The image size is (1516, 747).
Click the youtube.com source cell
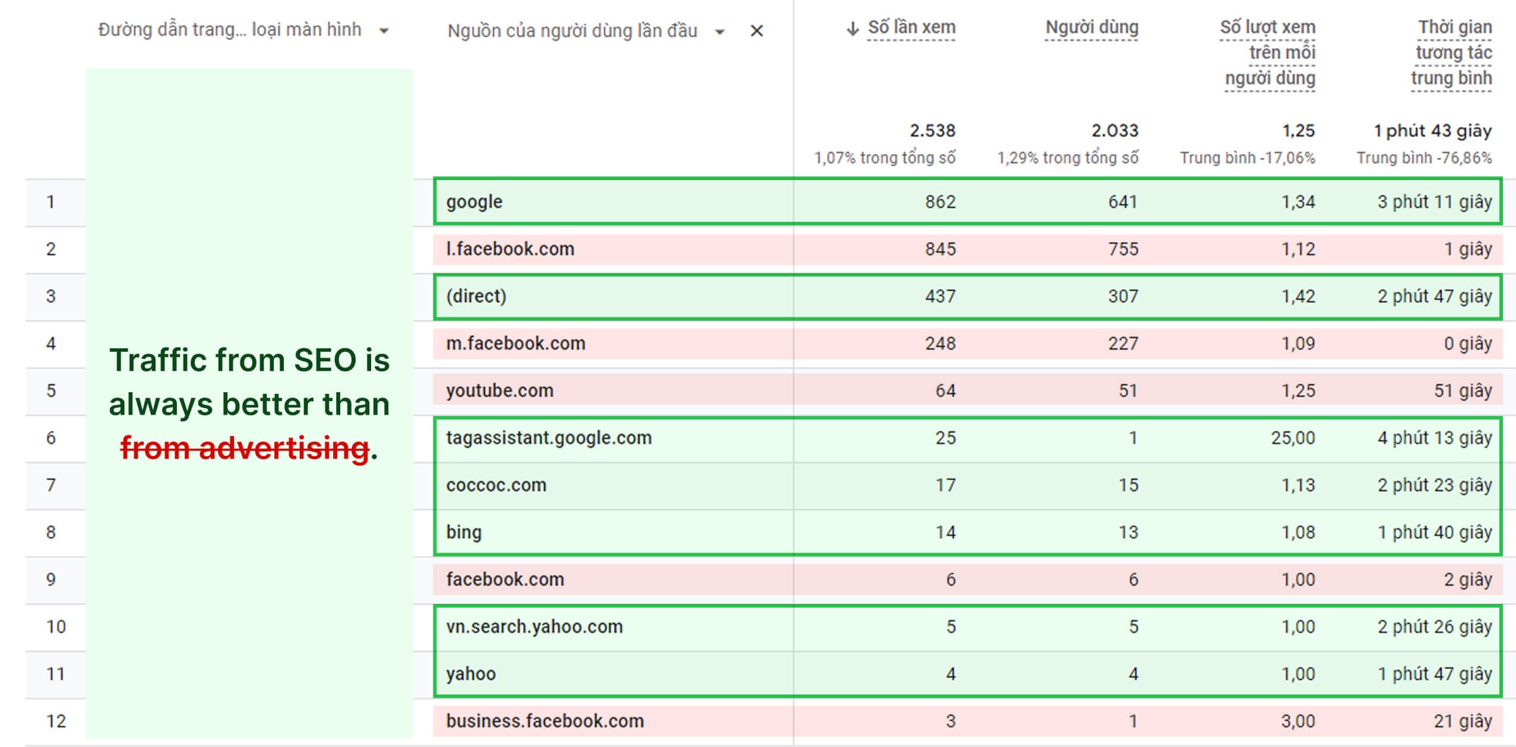coord(499,391)
